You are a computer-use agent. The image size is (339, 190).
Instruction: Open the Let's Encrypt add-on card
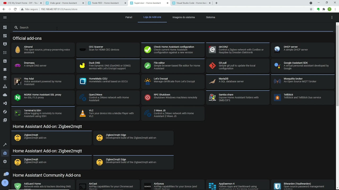173,82
